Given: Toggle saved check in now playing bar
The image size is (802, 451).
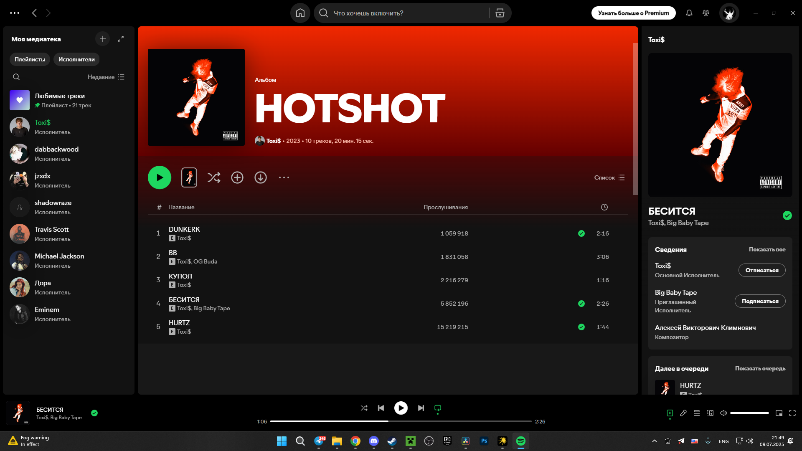Looking at the screenshot, I should point(94,413).
